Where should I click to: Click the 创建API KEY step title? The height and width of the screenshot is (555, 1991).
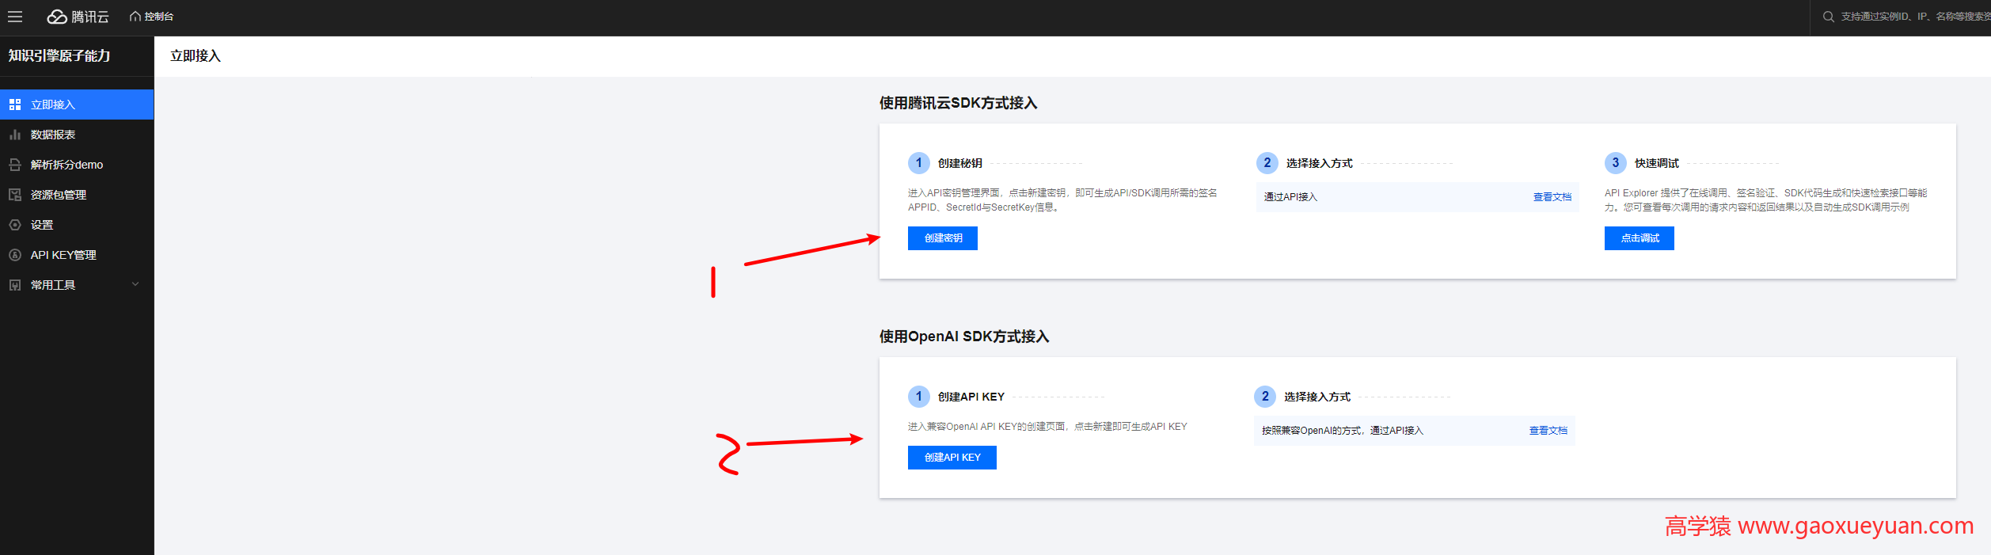point(971,397)
